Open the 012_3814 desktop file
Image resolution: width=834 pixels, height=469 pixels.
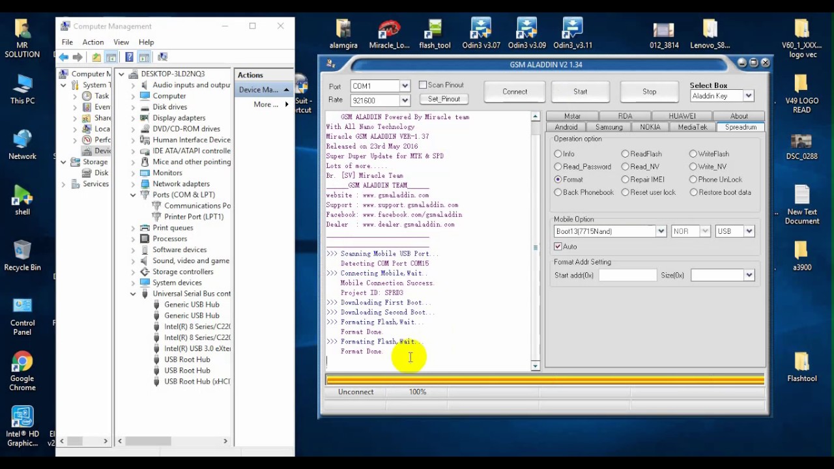664,34
